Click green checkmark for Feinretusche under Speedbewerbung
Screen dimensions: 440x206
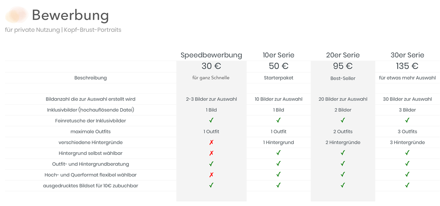(x=211, y=120)
